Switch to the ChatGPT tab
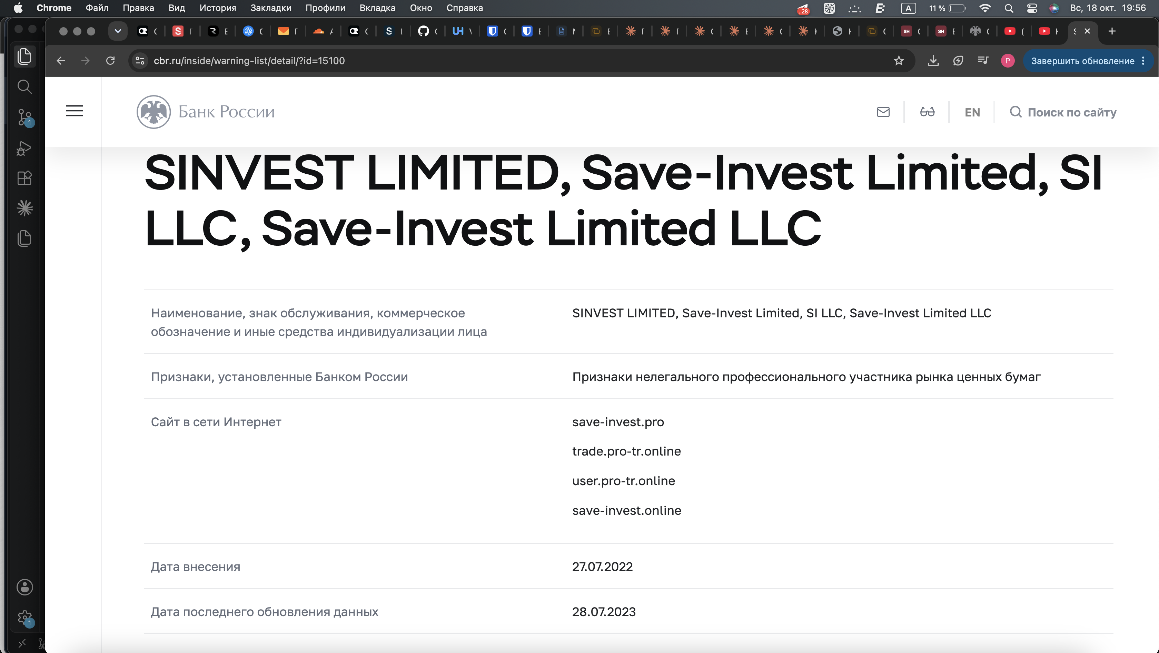The height and width of the screenshot is (653, 1159). point(248,31)
